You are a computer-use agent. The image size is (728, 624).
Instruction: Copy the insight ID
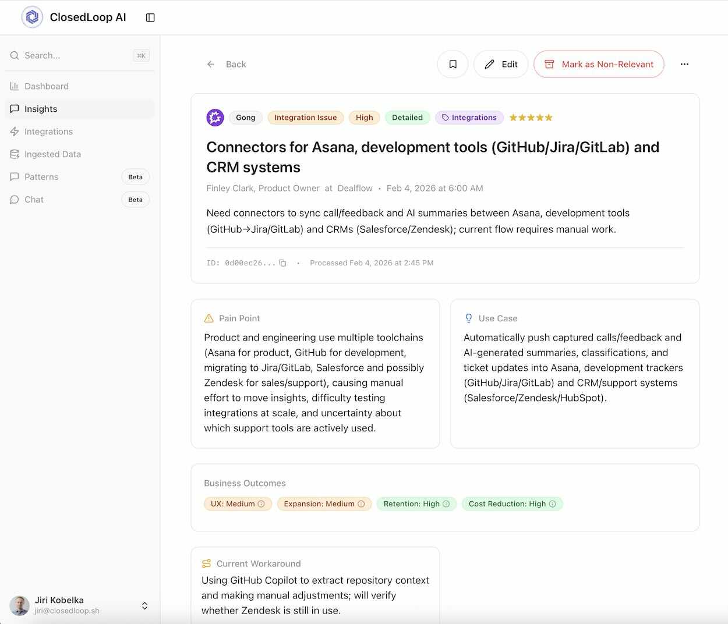click(282, 263)
